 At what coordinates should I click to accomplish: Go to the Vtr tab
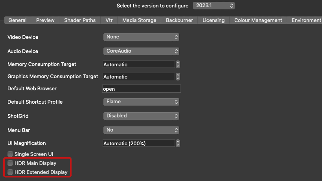point(109,20)
